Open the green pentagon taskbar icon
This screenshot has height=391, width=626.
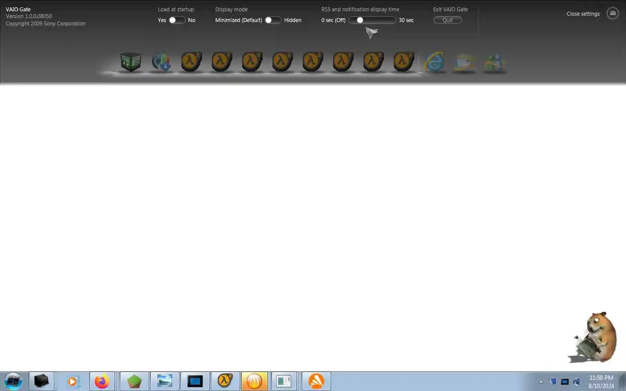pyautogui.click(x=134, y=381)
